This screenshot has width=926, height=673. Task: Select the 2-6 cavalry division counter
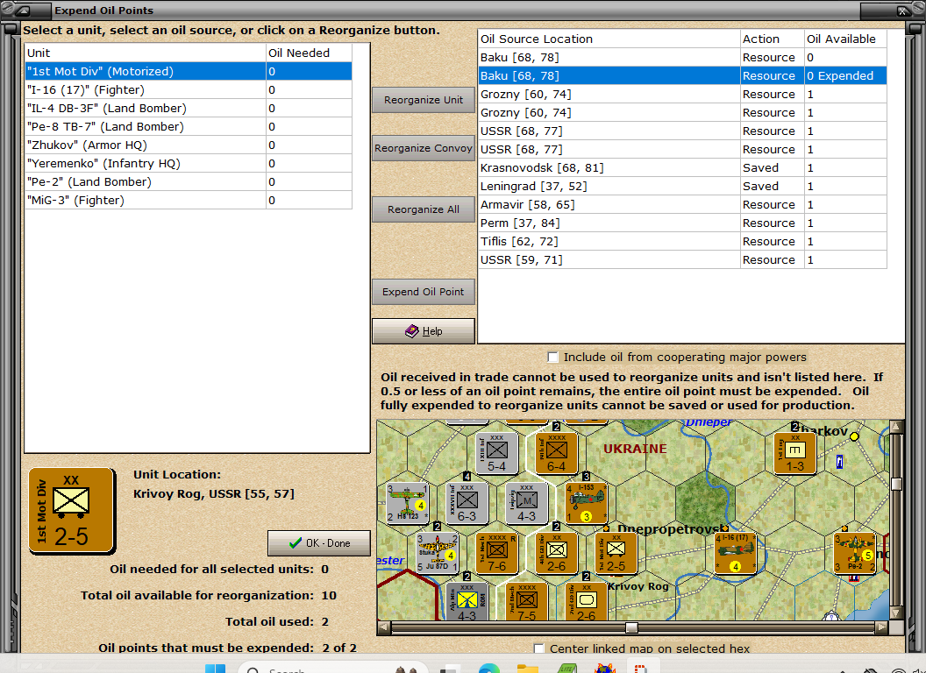pyautogui.click(x=556, y=553)
